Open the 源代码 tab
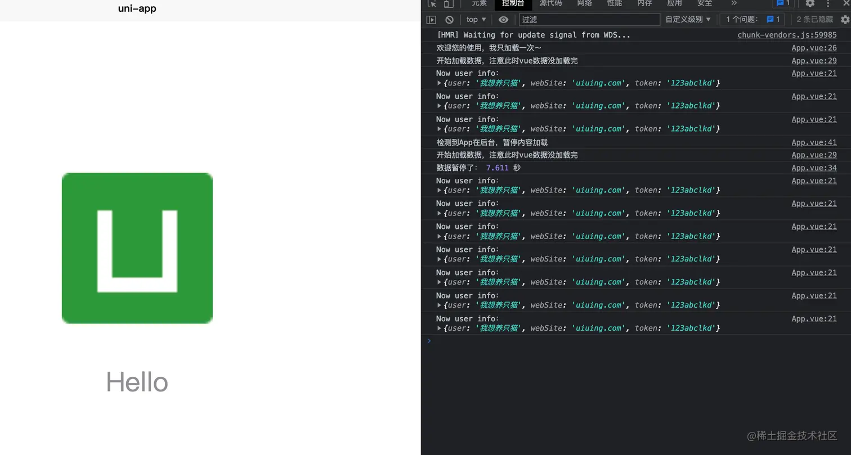Screen dimensions: 851x455 click(550, 3)
